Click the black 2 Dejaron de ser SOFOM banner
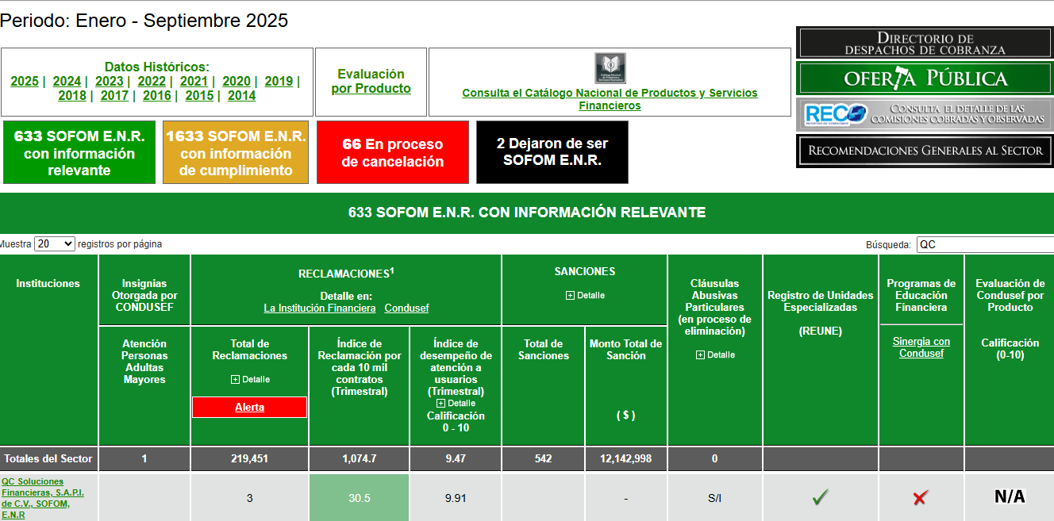Image resolution: width=1054 pixels, height=521 pixels. coord(551,151)
